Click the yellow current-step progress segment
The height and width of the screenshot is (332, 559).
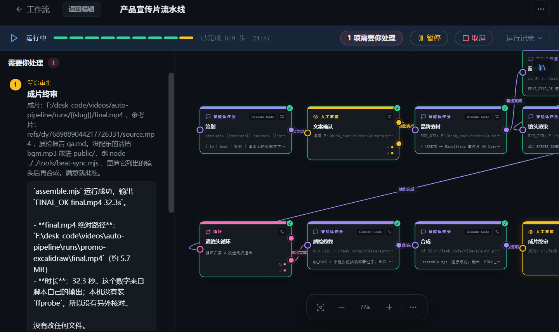[x=186, y=38]
